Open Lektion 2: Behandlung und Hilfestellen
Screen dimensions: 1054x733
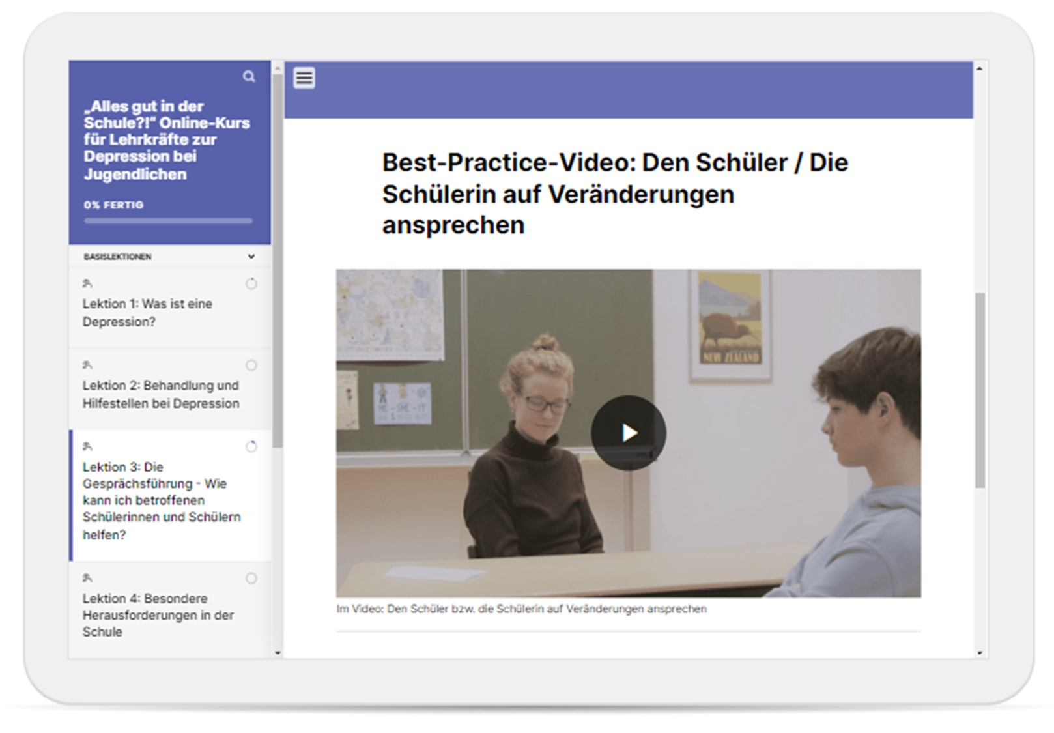point(160,394)
